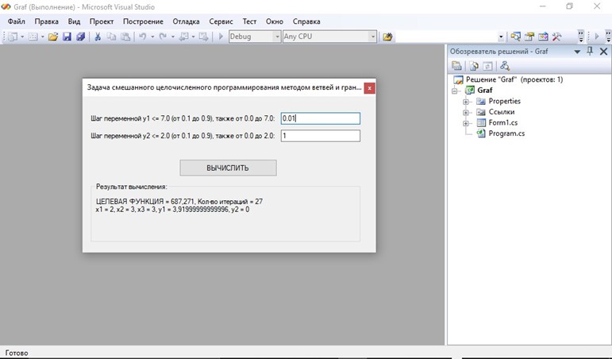
Task: Click the Refresh icon in Solution Explorer
Action: [487, 66]
